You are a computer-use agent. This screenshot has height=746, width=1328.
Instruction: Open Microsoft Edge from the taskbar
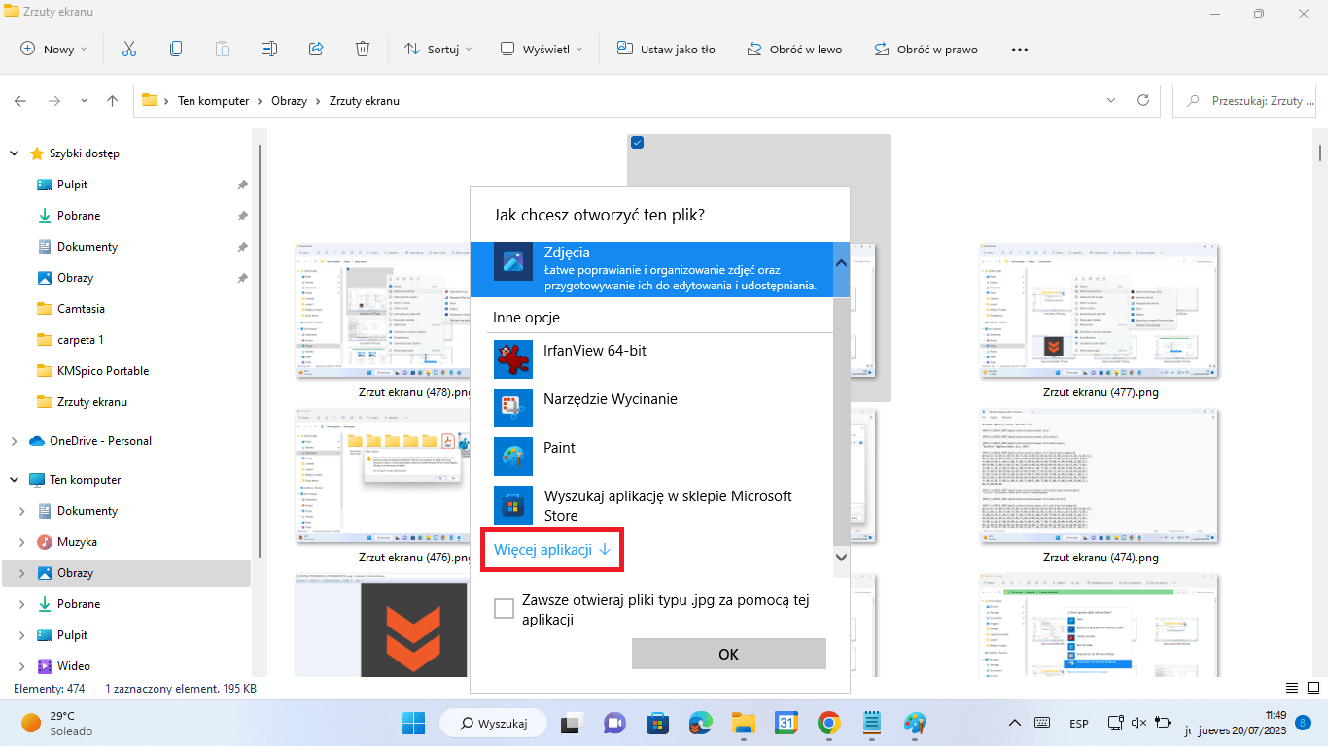(x=700, y=723)
